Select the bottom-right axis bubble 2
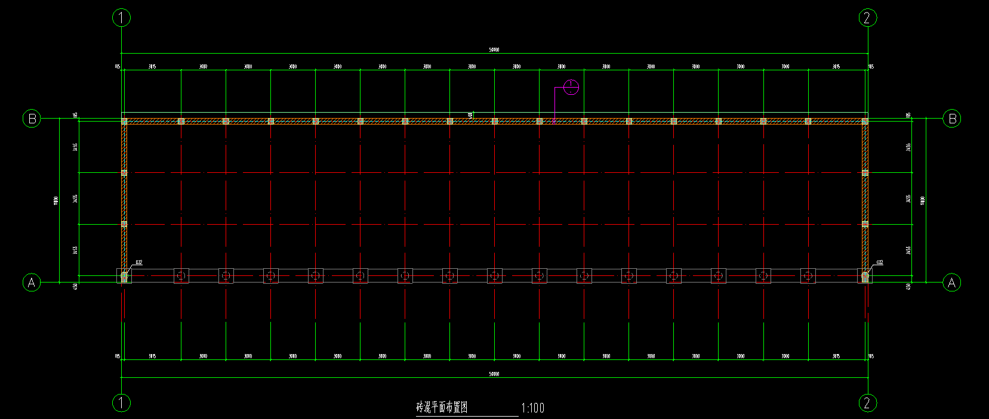 coord(867,403)
